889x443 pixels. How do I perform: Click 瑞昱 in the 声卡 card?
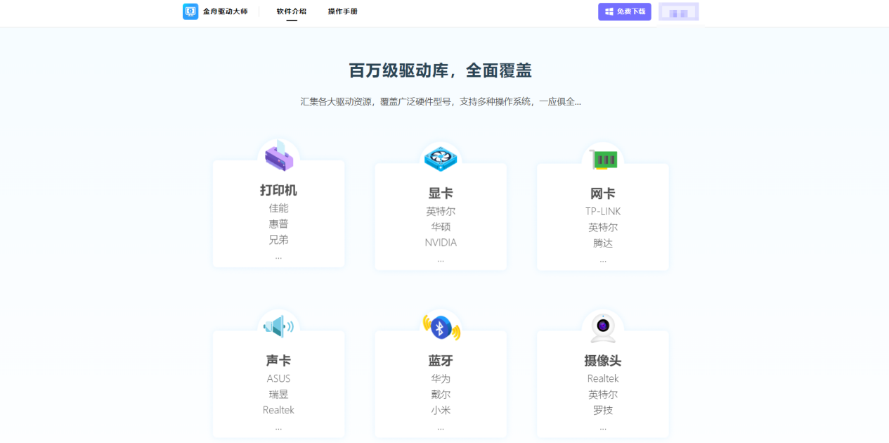[x=278, y=394]
